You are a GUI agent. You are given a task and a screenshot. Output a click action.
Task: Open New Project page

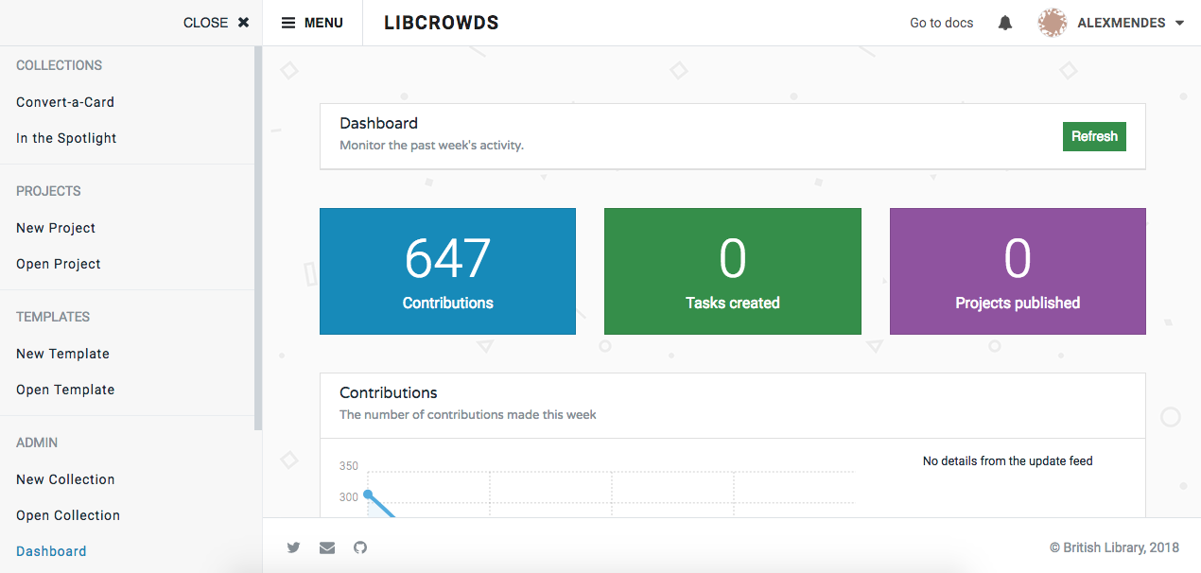pyautogui.click(x=55, y=227)
